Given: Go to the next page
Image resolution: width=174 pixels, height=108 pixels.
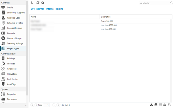Looking at the screenshot, I should [54, 105].
